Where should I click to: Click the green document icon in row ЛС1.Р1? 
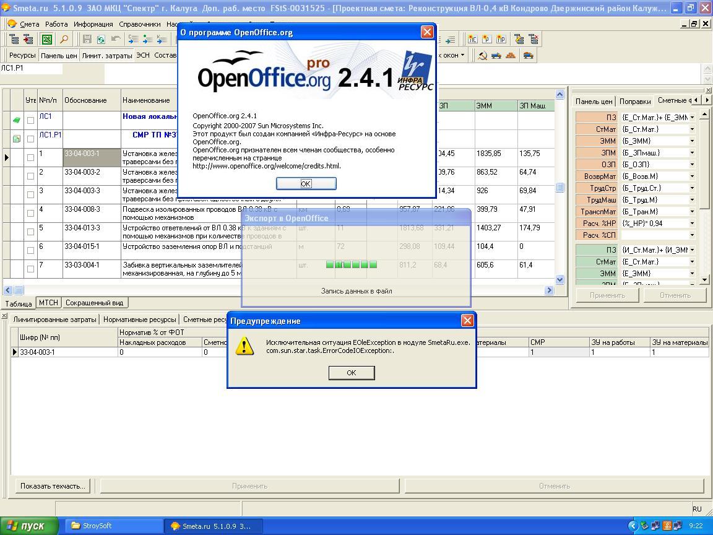pos(16,139)
